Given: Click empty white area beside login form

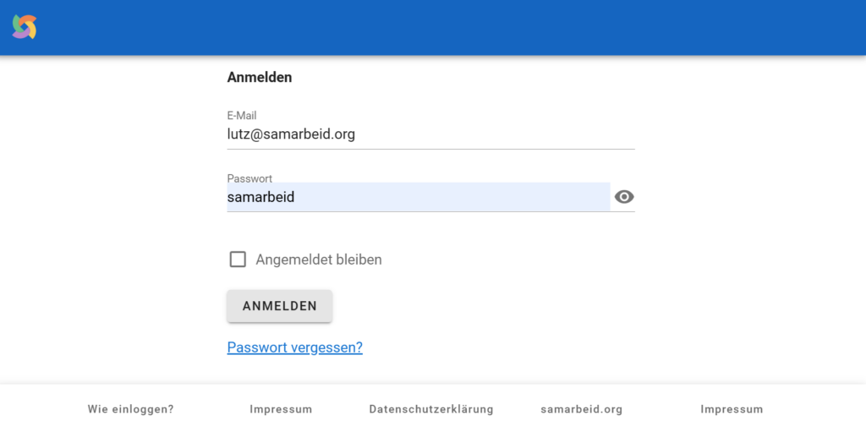Looking at the screenshot, I should pyautogui.click(x=746, y=221).
